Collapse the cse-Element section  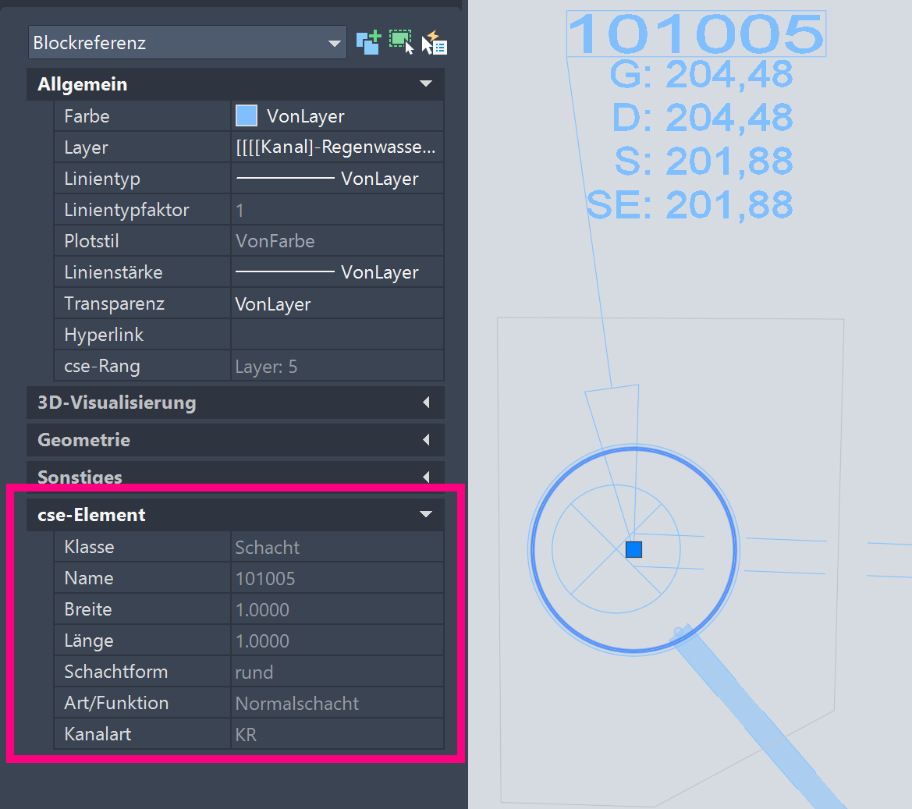pyautogui.click(x=426, y=515)
